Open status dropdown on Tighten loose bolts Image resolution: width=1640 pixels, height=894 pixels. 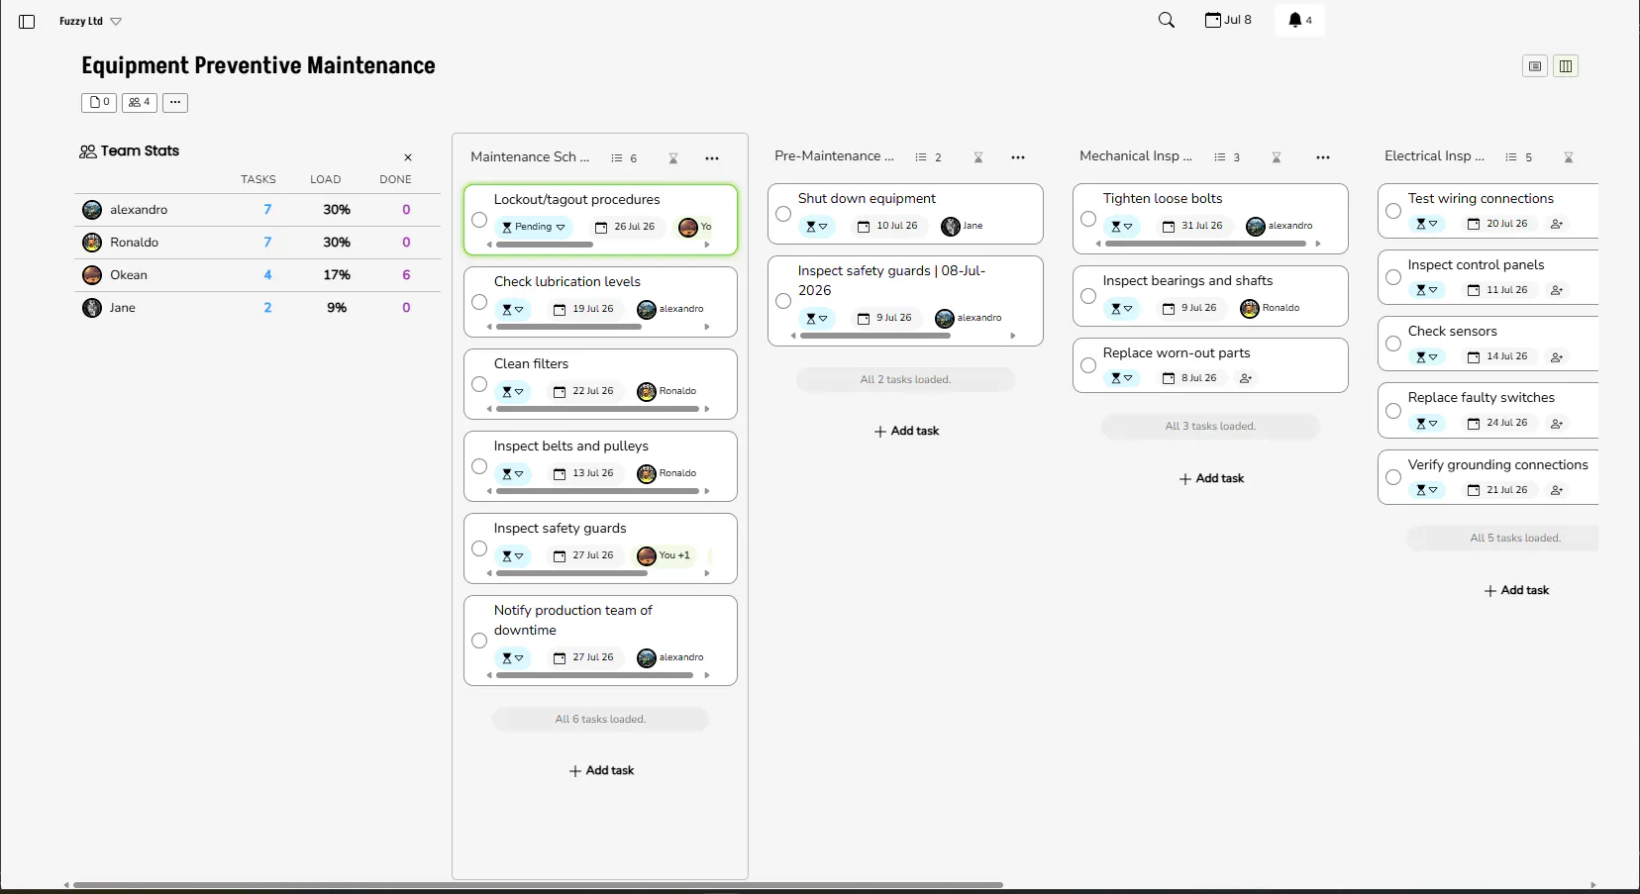[1122, 226]
